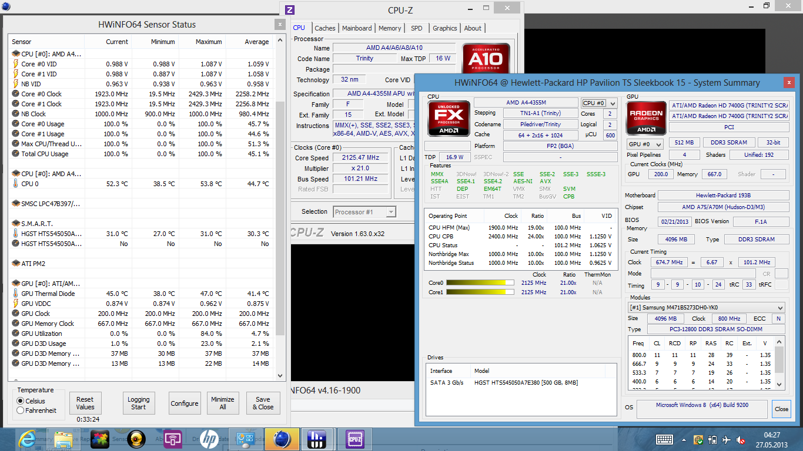Open the About tab in CPU-Z
Viewport: 803px width, 451px height.
(x=473, y=28)
